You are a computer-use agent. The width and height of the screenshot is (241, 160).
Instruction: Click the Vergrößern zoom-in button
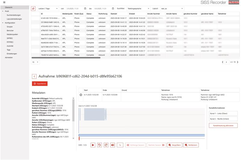click(x=175, y=145)
